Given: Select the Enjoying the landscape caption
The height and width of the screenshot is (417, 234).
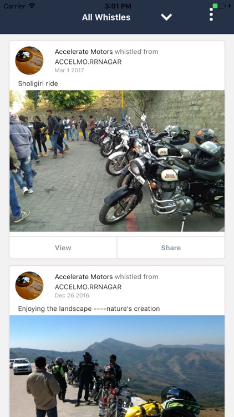Looking at the screenshot, I should 89,309.
